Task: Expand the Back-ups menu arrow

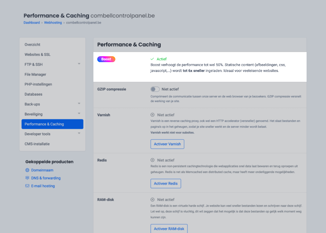Action: coord(79,104)
